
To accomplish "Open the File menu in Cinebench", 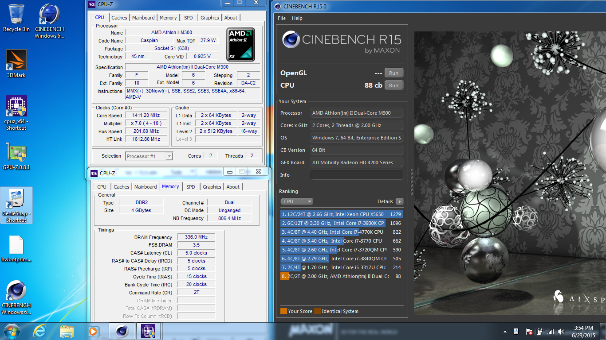I will coord(282,18).
